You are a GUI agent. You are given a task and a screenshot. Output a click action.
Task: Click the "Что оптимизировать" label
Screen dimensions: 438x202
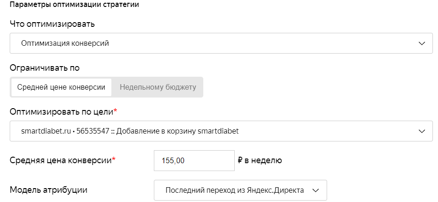[x=52, y=24]
